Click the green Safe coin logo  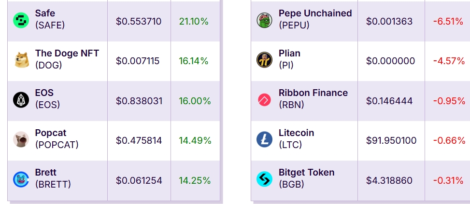coord(21,20)
